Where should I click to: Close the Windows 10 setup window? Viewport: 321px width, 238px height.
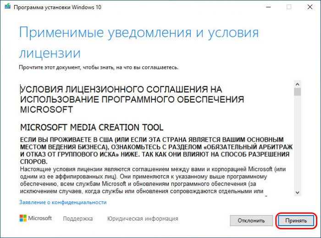point(310,7)
